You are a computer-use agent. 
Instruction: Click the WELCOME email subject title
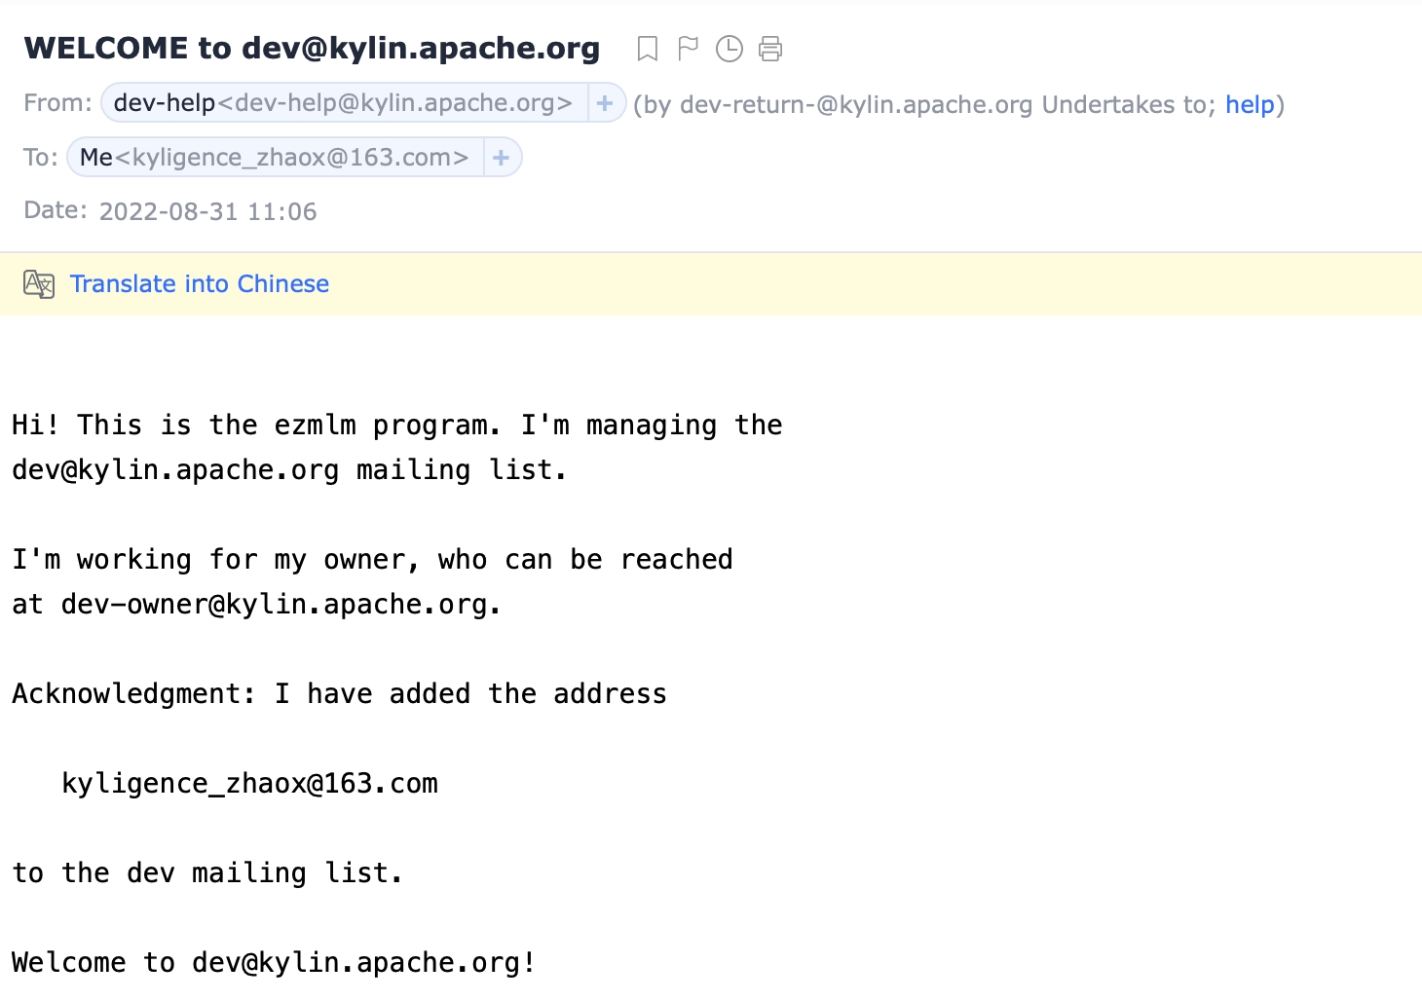pyautogui.click(x=312, y=49)
